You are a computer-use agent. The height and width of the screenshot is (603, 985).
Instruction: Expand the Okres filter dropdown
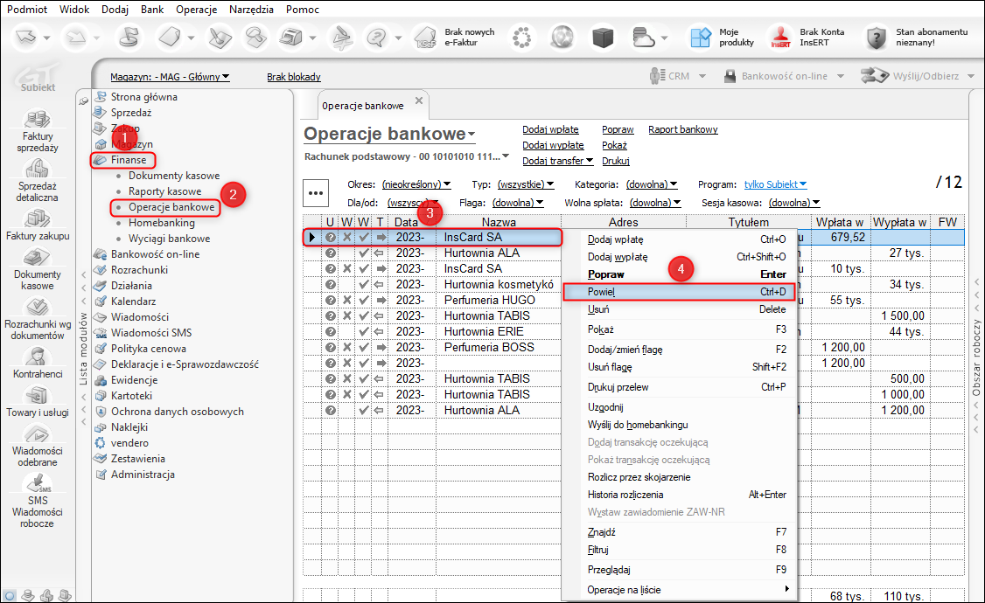pyautogui.click(x=416, y=184)
